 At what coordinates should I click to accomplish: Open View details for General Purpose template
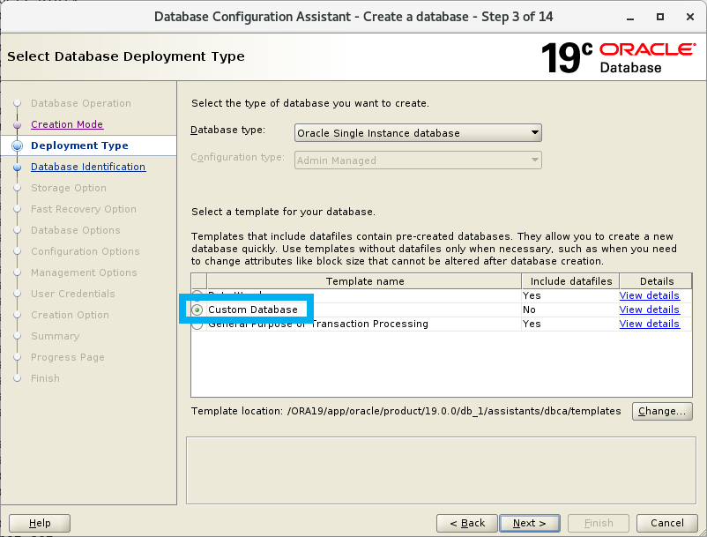(x=650, y=324)
